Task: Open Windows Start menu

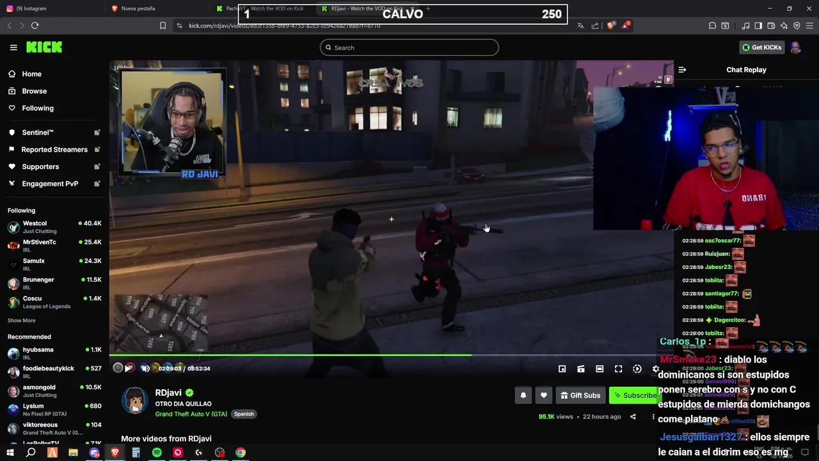Action: pos(10,453)
